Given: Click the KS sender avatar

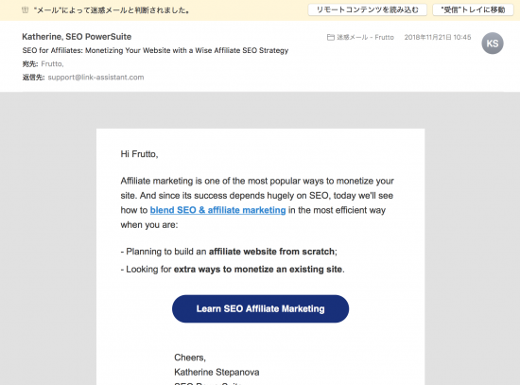Looking at the screenshot, I should (x=493, y=44).
